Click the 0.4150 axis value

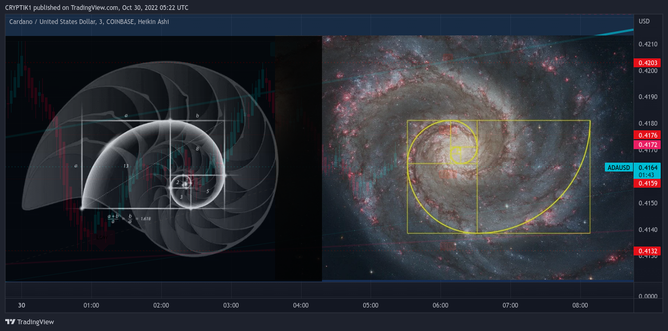pyautogui.click(x=648, y=203)
